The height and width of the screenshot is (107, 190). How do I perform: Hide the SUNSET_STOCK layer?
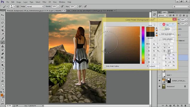point(160,81)
